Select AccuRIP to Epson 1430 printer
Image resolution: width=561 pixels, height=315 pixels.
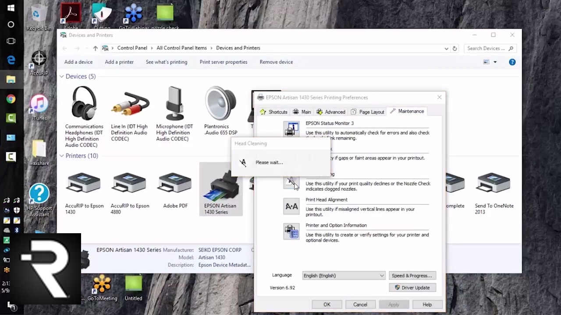(84, 192)
